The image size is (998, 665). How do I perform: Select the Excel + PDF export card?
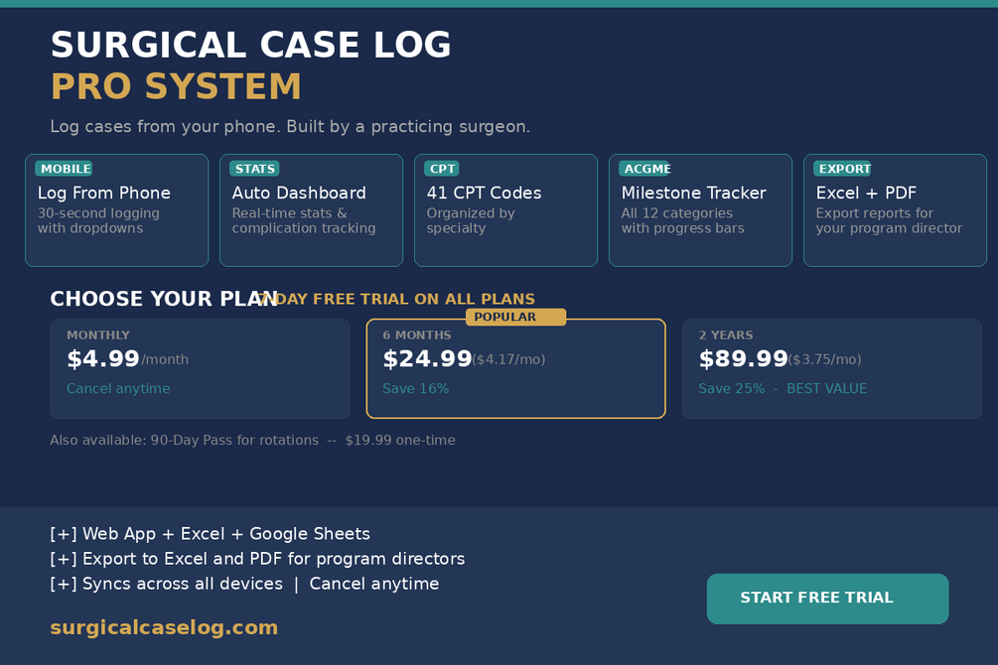click(x=895, y=210)
